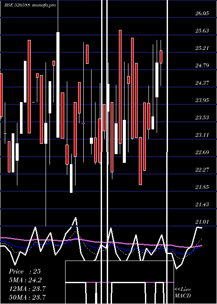The image size is (217, 304).
Task: Select the 21.85 price axis label
Action: (202, 187)
